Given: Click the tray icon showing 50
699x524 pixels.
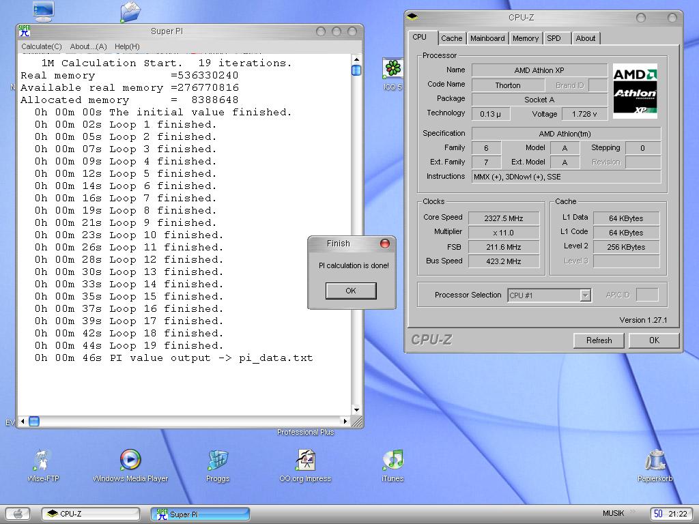Looking at the screenshot, I should [658, 514].
